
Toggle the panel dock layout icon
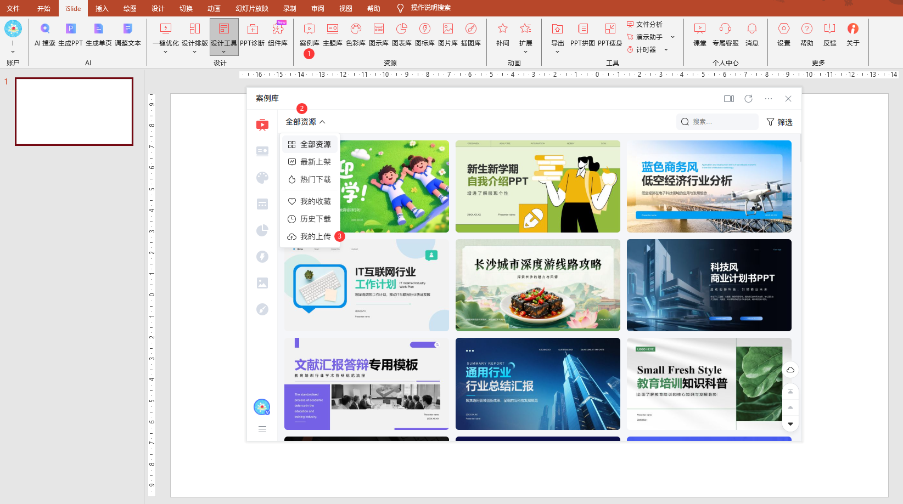(729, 99)
